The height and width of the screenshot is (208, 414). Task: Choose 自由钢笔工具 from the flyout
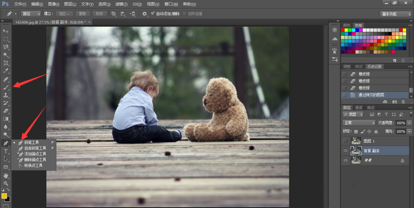(x=35, y=148)
